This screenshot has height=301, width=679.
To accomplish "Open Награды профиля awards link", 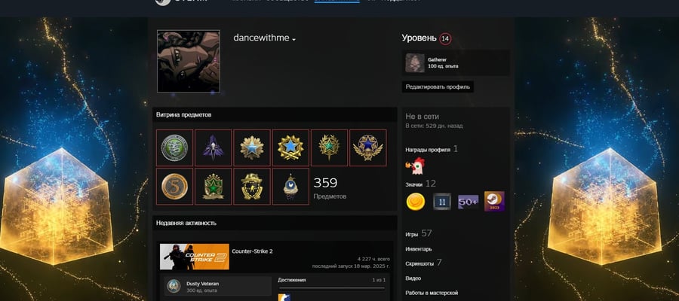I will point(432,150).
